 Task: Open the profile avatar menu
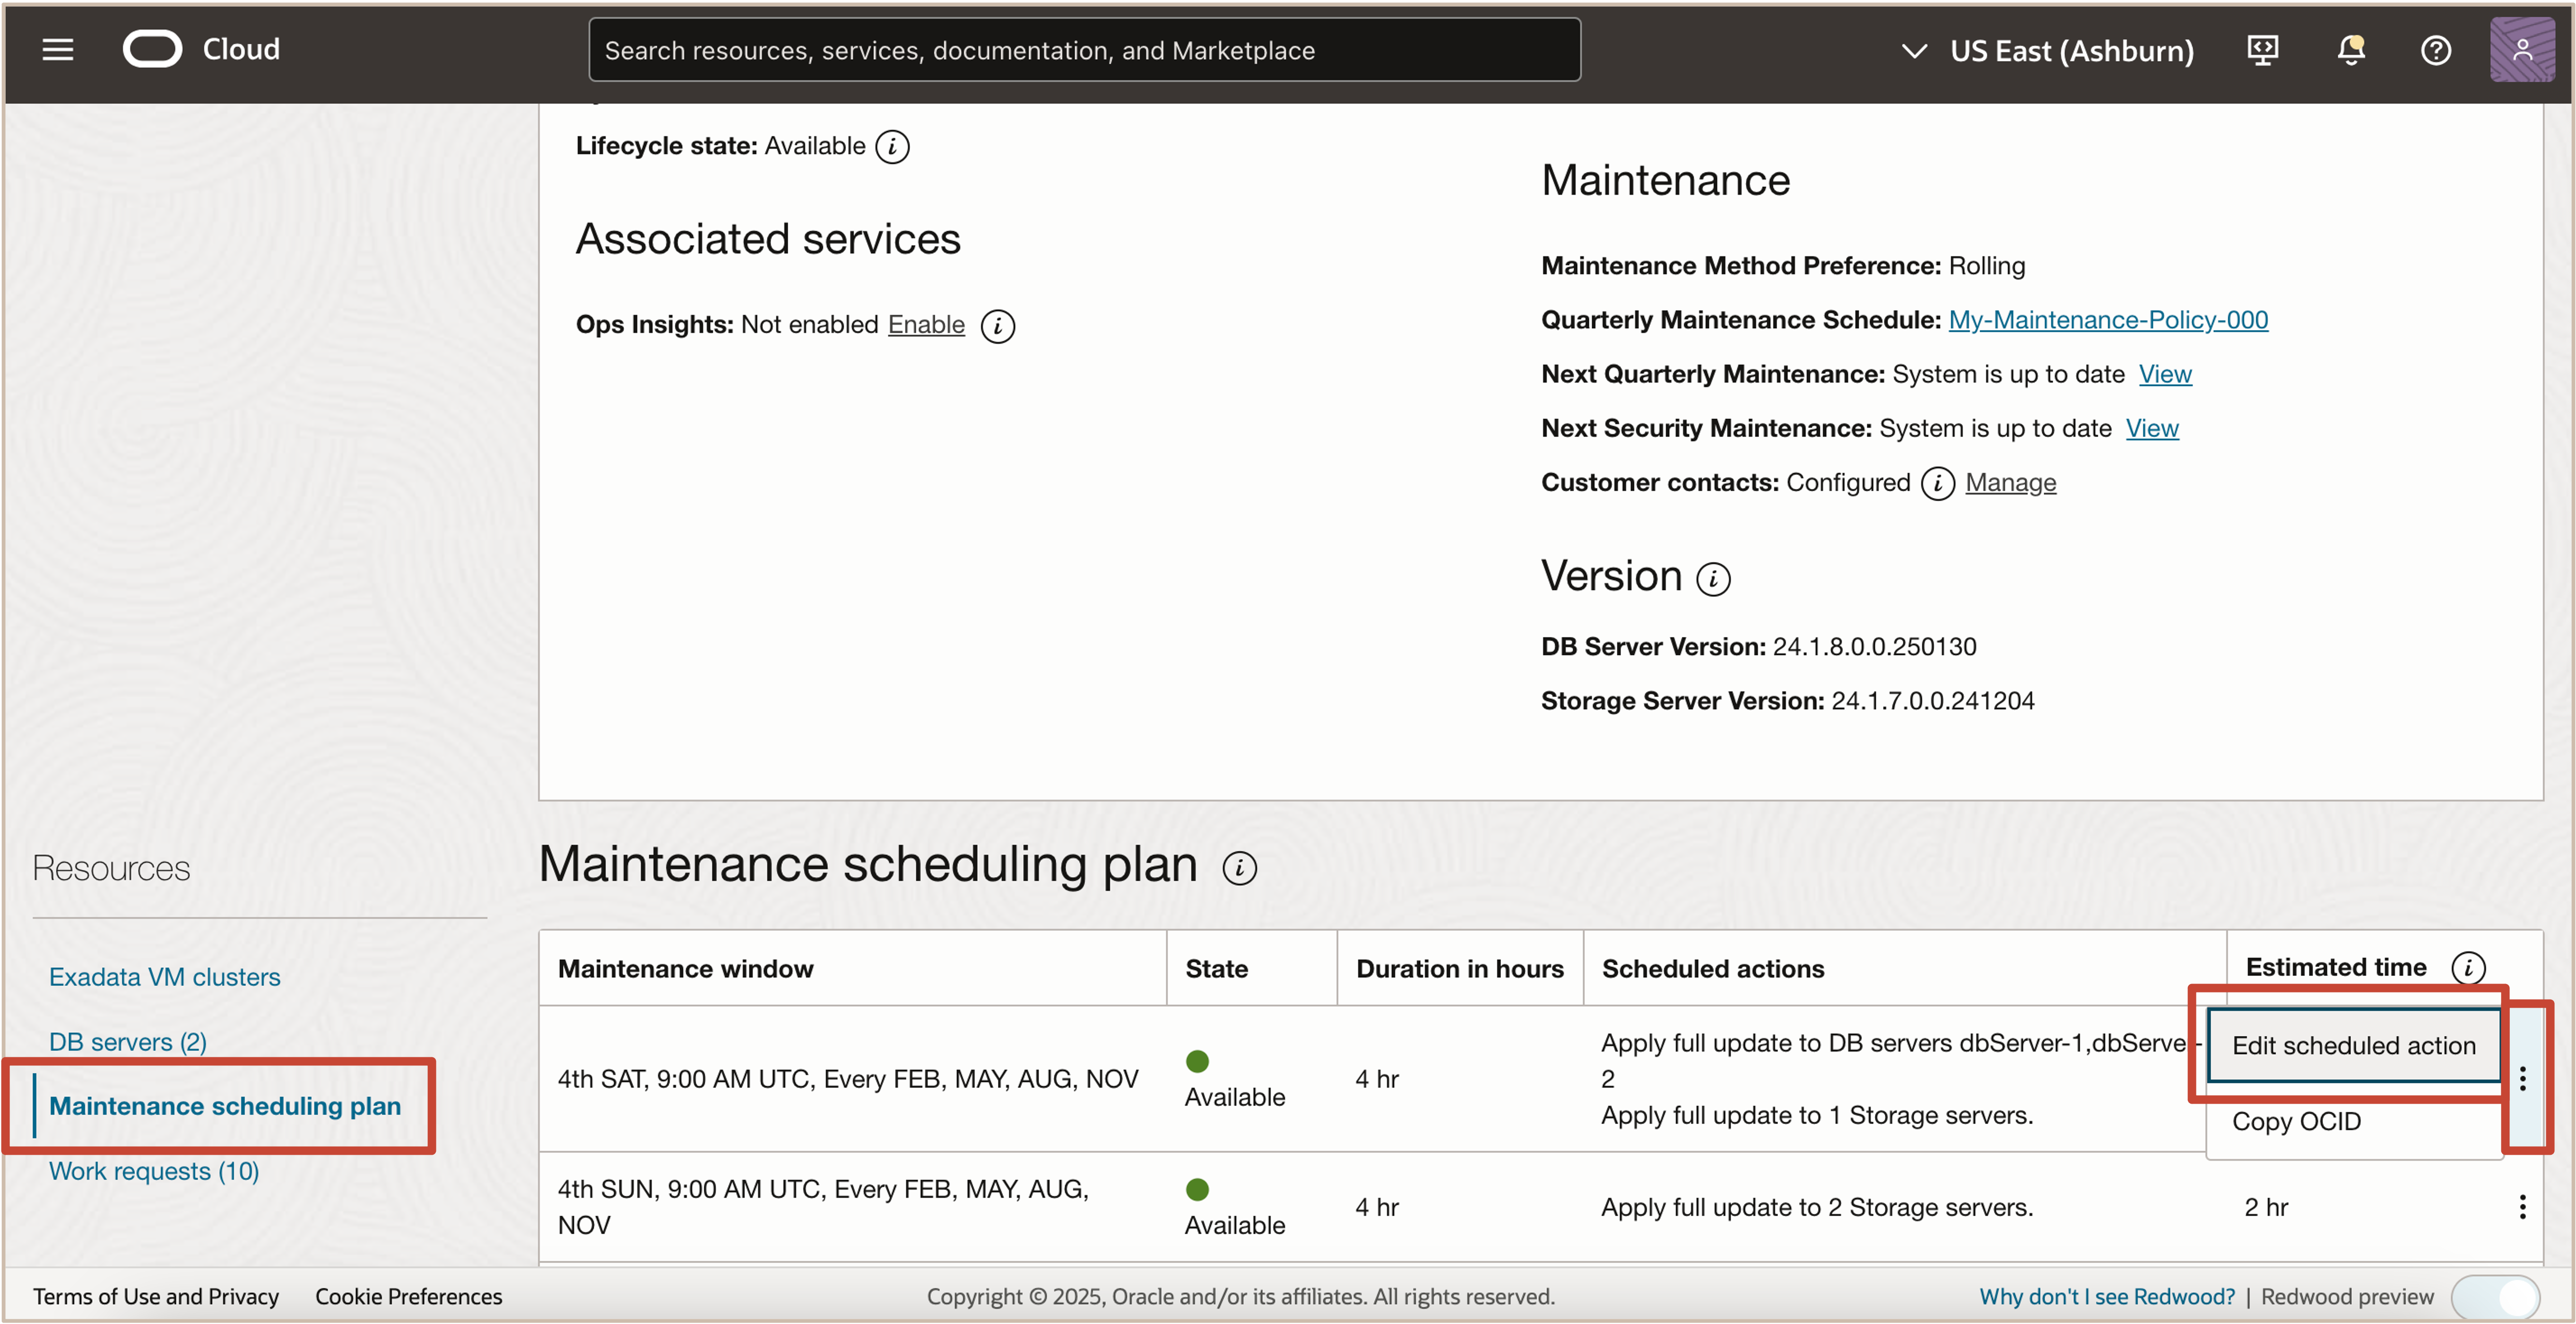click(2522, 49)
